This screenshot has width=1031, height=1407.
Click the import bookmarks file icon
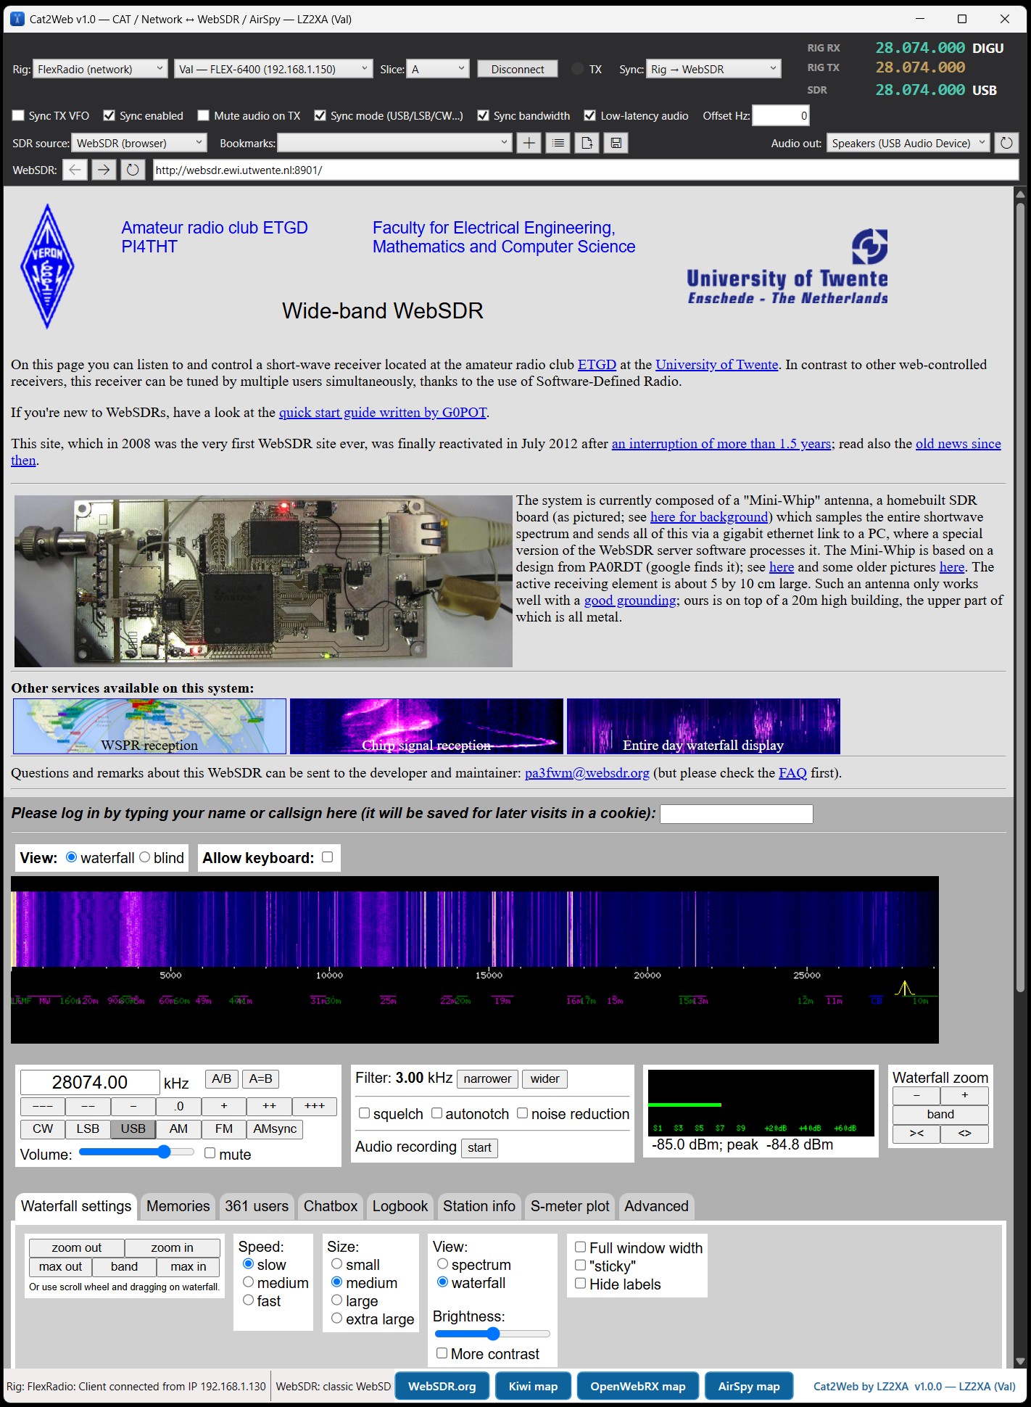(587, 143)
